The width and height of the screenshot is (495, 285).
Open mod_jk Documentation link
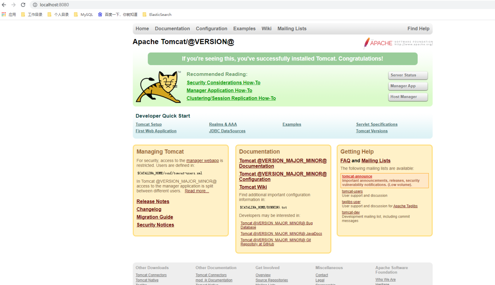click(x=214, y=280)
